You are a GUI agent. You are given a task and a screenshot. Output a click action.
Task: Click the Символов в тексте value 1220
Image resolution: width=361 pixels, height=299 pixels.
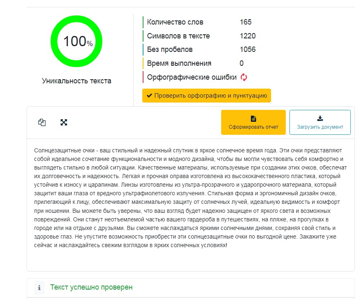coord(248,36)
